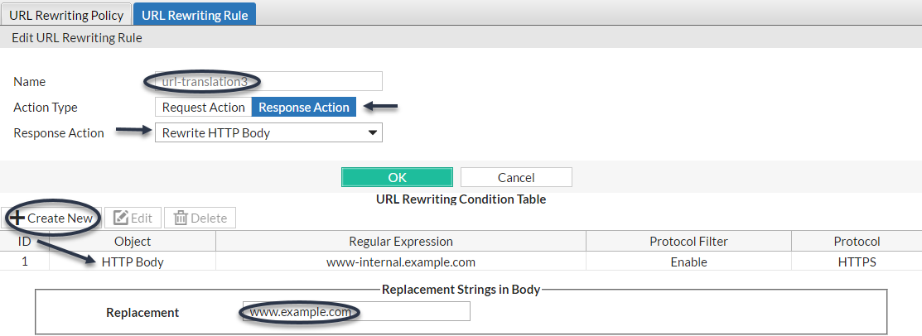Click the ID column header
This screenshot has height=336, width=922.
(x=25, y=242)
